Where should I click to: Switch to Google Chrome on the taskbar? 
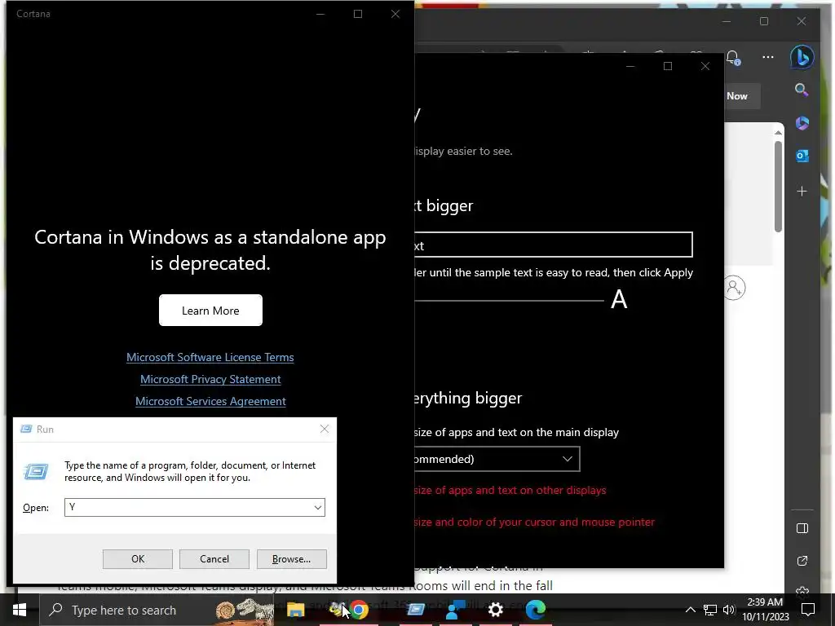pos(359,610)
